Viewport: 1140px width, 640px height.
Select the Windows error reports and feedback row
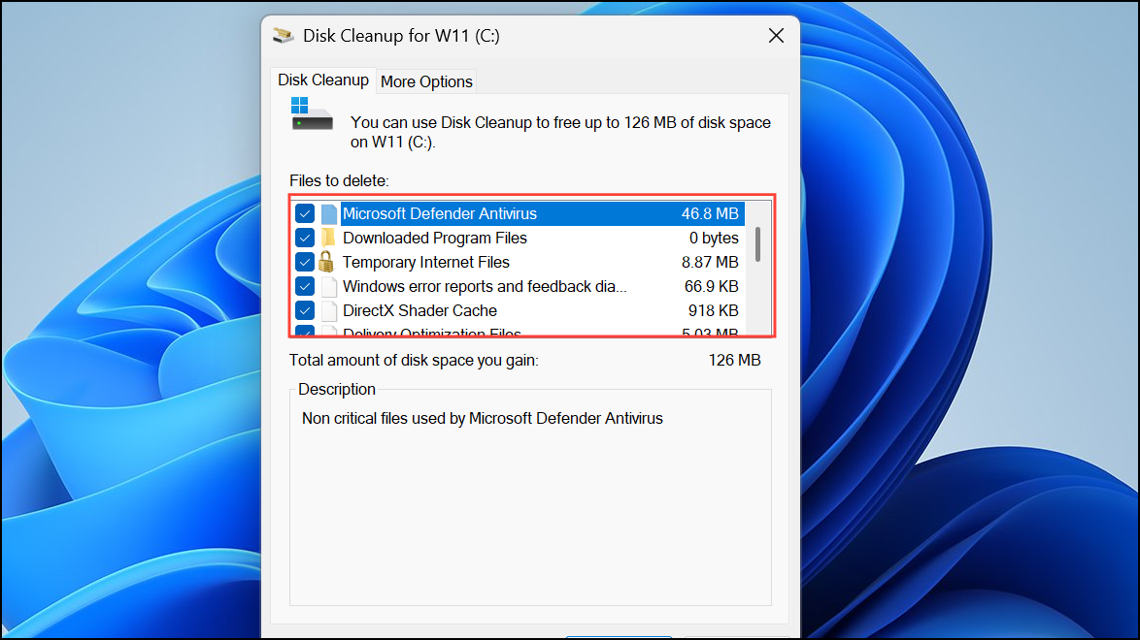519,286
